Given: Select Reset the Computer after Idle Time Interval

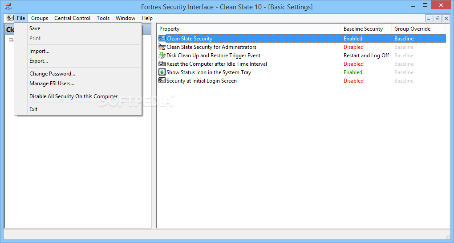Looking at the screenshot, I should tap(217, 64).
